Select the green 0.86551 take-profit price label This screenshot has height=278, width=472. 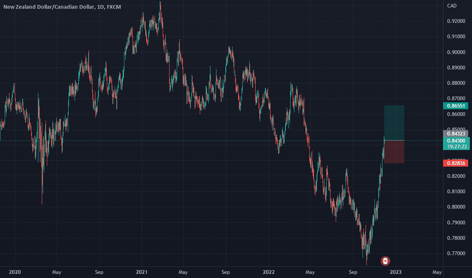[456, 106]
